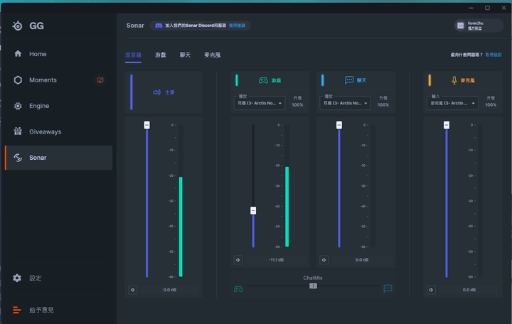Click the 0.0 dB value under the microphone channel

(469, 290)
